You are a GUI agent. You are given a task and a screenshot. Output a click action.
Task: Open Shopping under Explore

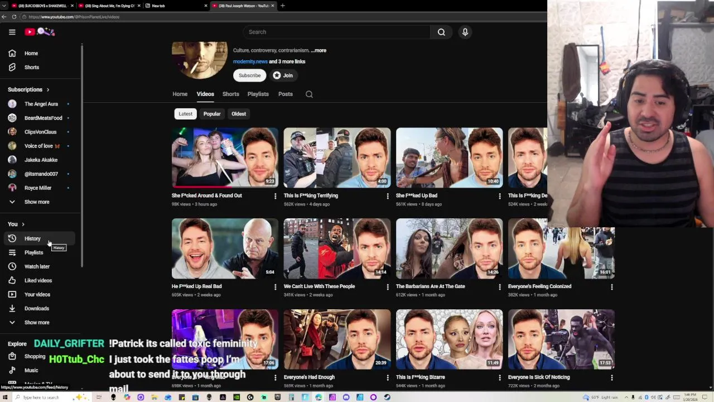35,356
